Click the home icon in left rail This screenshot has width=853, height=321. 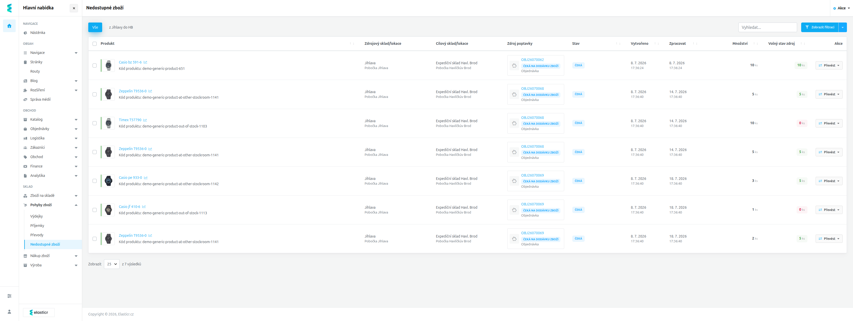tap(9, 26)
